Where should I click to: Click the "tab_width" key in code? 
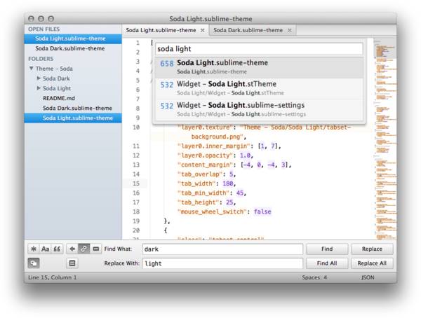(196, 184)
